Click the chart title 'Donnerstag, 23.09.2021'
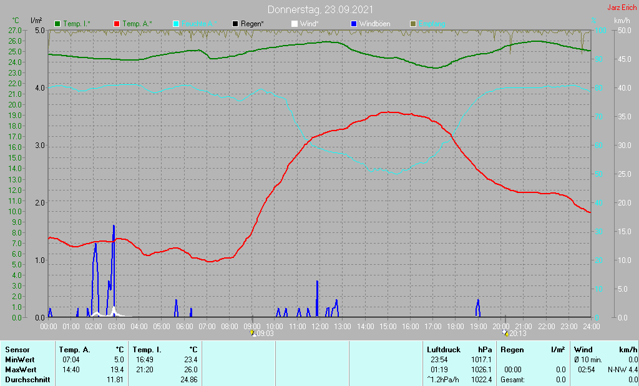 [320, 9]
